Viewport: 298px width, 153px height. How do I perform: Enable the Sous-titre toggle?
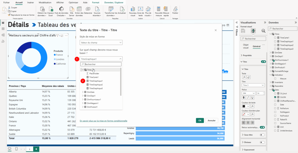[x=262, y=135]
